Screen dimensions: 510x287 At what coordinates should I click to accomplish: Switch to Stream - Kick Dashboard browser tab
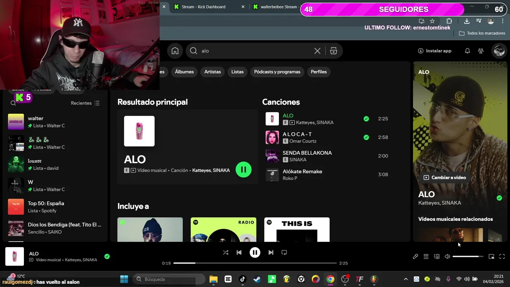pos(203,7)
